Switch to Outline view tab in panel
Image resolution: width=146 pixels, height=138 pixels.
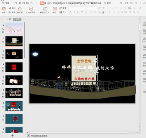(9, 19)
